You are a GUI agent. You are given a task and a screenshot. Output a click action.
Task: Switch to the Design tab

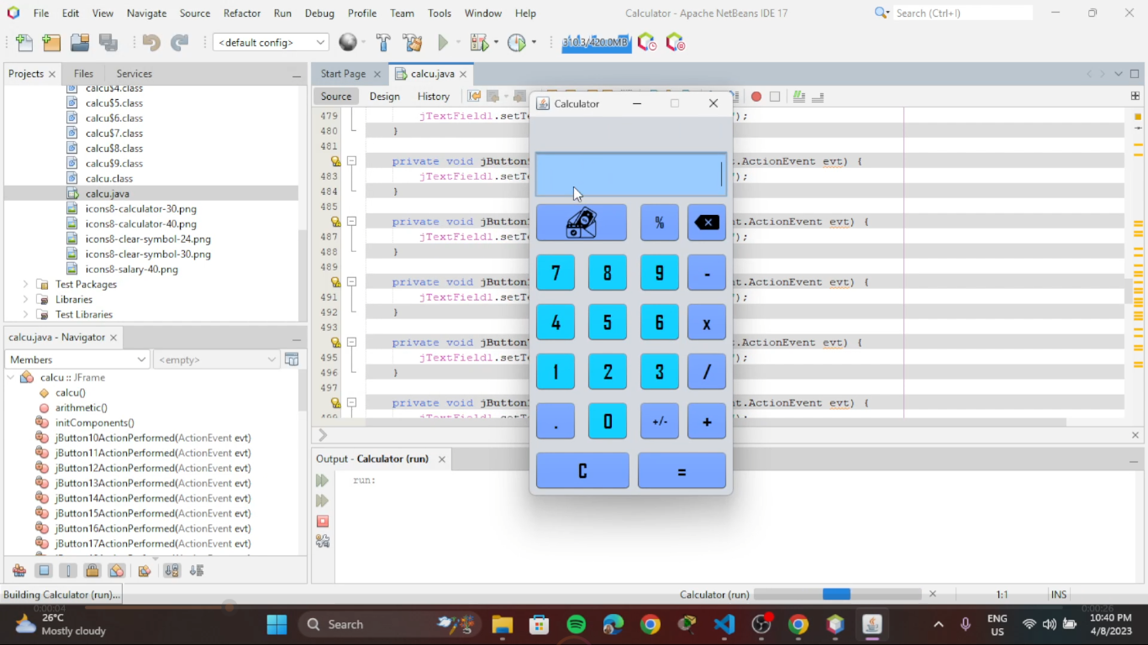[x=385, y=97]
